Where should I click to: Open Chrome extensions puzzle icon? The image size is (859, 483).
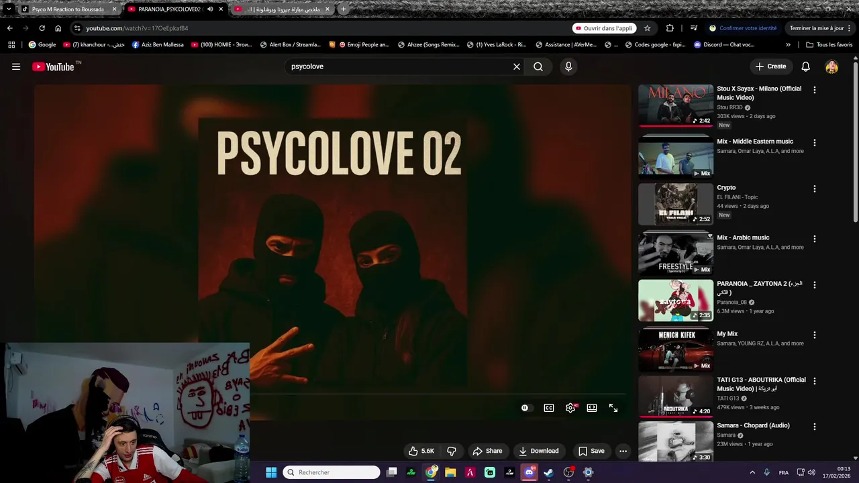pyautogui.click(x=670, y=28)
